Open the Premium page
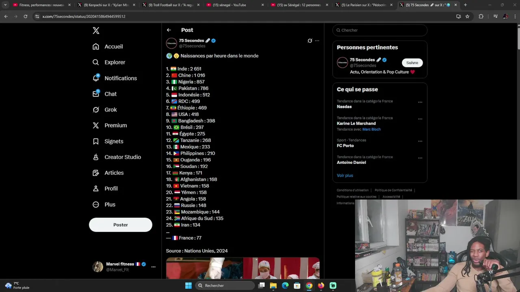Viewport: 520px width, 292px height. pyautogui.click(x=110, y=126)
